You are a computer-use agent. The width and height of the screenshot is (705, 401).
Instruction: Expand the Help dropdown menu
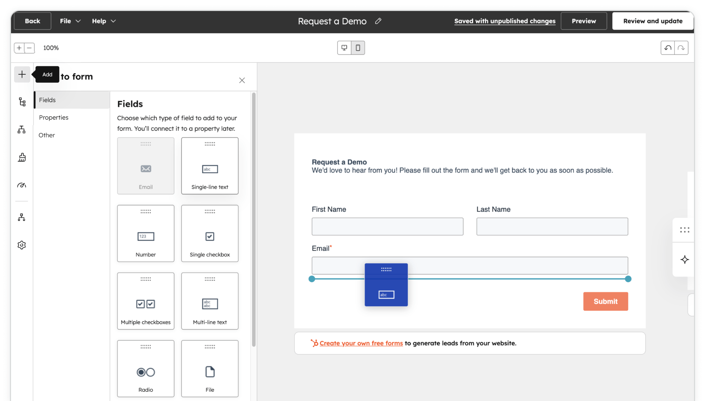click(104, 21)
